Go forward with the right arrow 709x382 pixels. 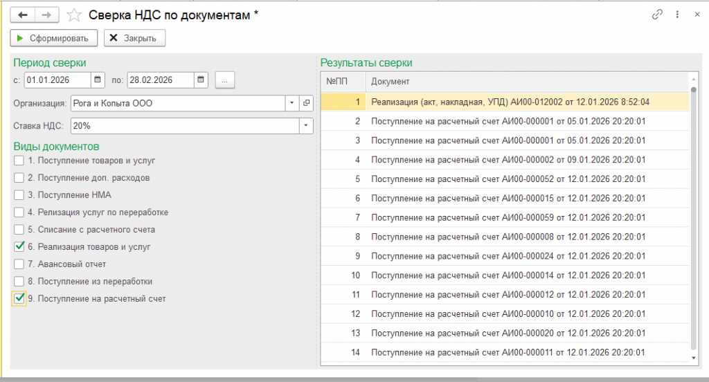pos(46,15)
